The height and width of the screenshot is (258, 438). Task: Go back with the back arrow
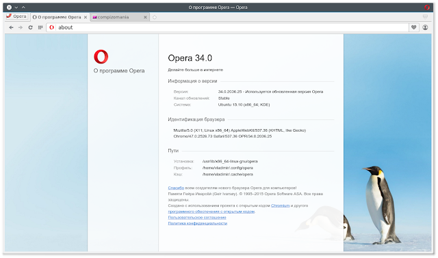pos(11,27)
